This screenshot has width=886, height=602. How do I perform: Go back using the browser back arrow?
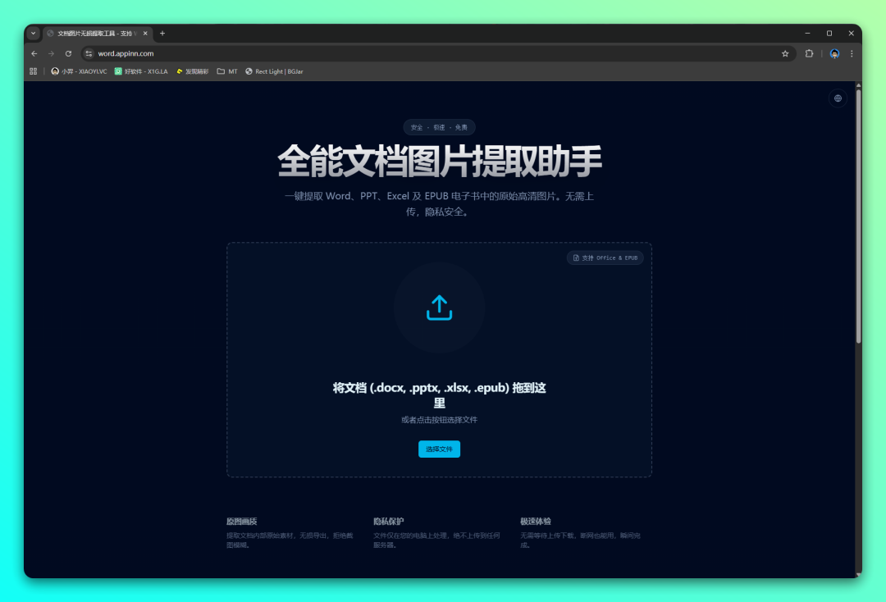click(34, 53)
